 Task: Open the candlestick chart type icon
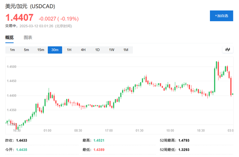(228, 50)
